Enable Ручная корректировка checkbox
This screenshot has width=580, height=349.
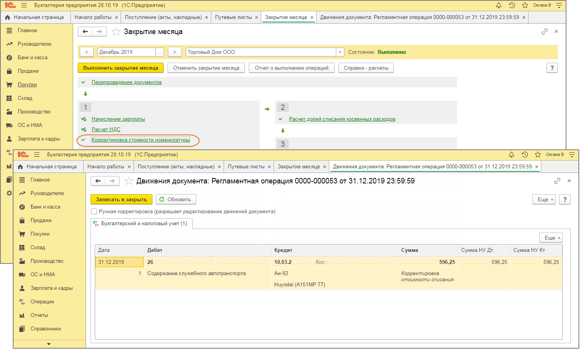pos(94,212)
